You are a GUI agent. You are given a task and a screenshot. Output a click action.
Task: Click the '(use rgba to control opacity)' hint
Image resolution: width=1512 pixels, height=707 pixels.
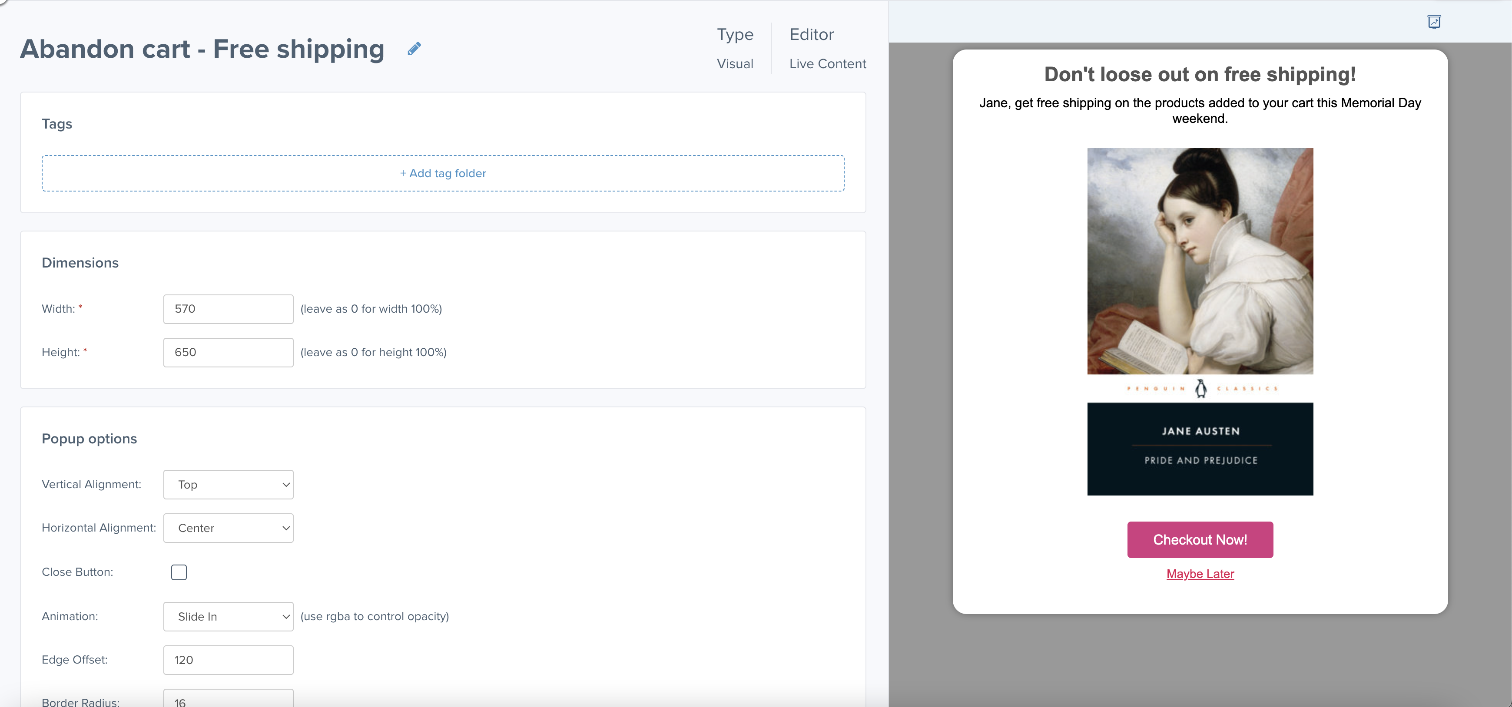click(375, 617)
